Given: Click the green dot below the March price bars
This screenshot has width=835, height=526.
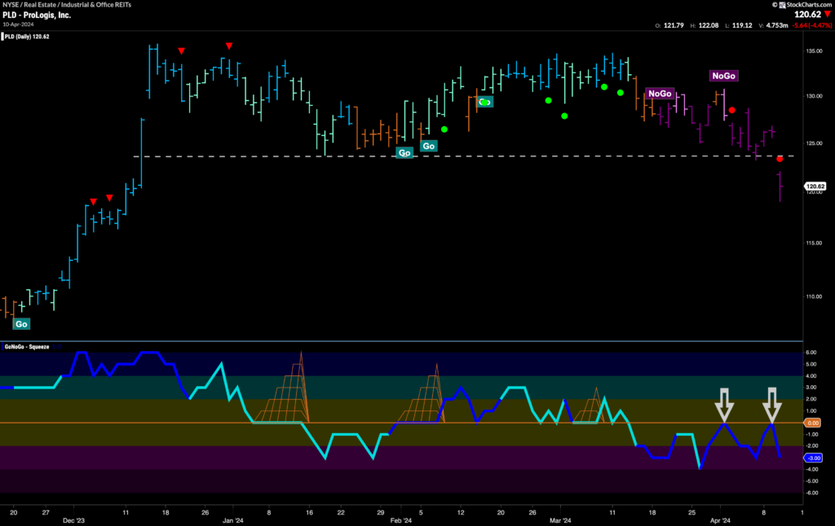Looking at the screenshot, I should (x=564, y=116).
